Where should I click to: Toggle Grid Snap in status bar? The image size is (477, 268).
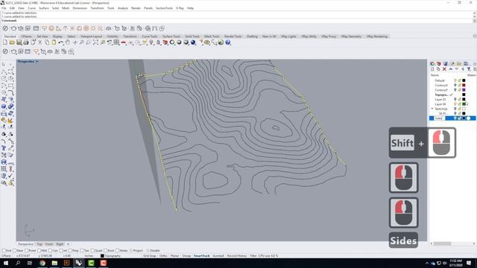[149, 256]
